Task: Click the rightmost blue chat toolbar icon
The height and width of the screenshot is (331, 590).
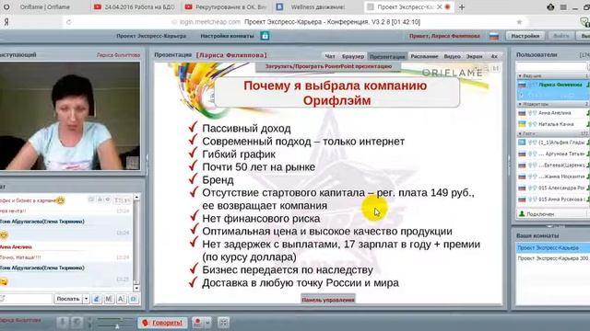Action: [134, 299]
